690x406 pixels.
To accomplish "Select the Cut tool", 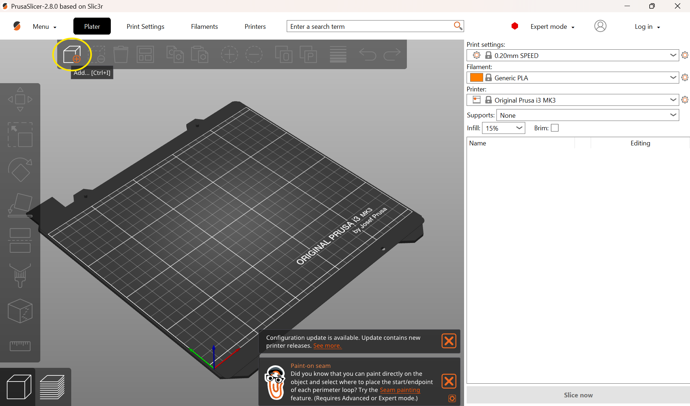I will click(20, 240).
